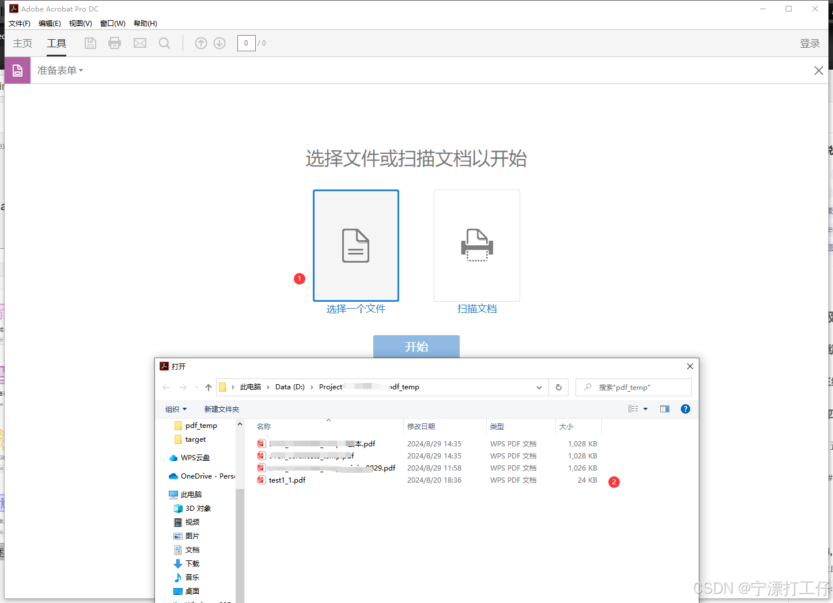
Task: Click the back arrow in Open dialog
Action: (x=166, y=388)
